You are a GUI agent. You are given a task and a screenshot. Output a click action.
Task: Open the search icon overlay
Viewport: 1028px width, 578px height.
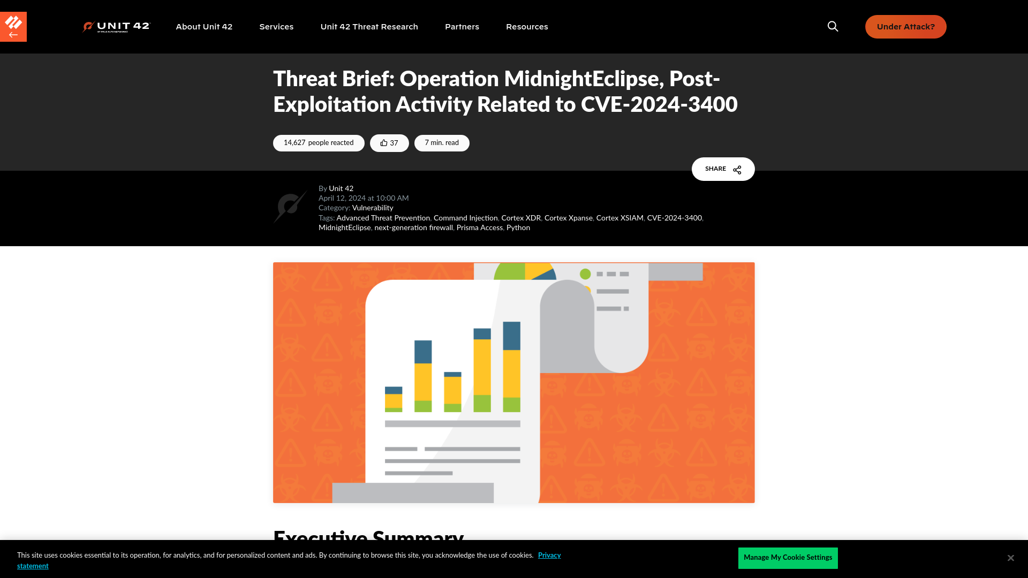click(x=833, y=26)
